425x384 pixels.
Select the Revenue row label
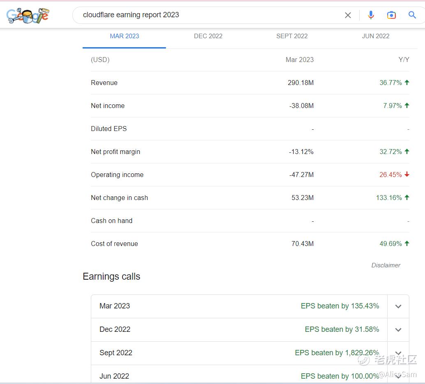[104, 83]
